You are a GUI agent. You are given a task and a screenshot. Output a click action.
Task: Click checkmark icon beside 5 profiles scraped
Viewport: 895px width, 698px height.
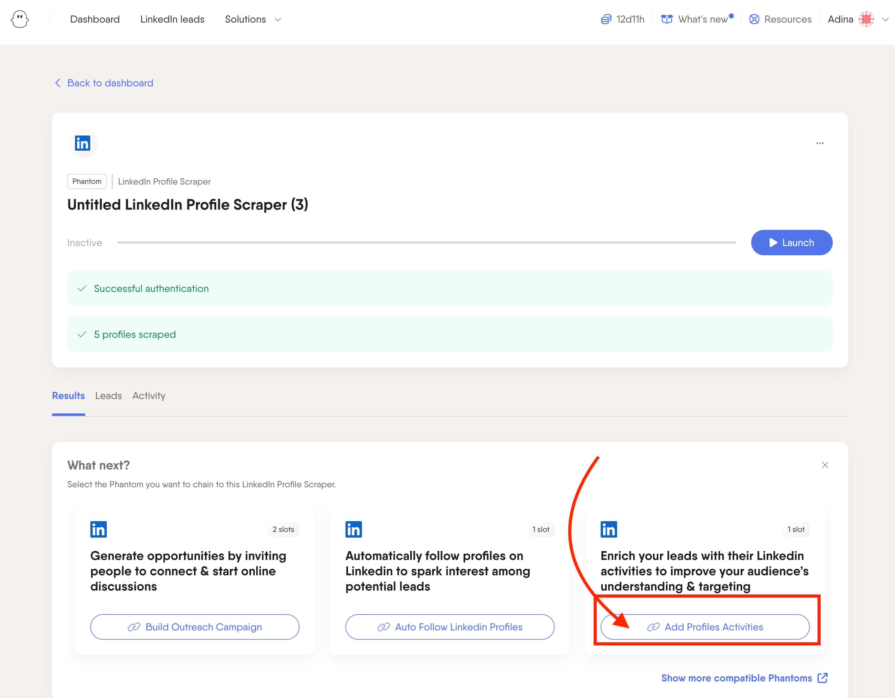(82, 334)
